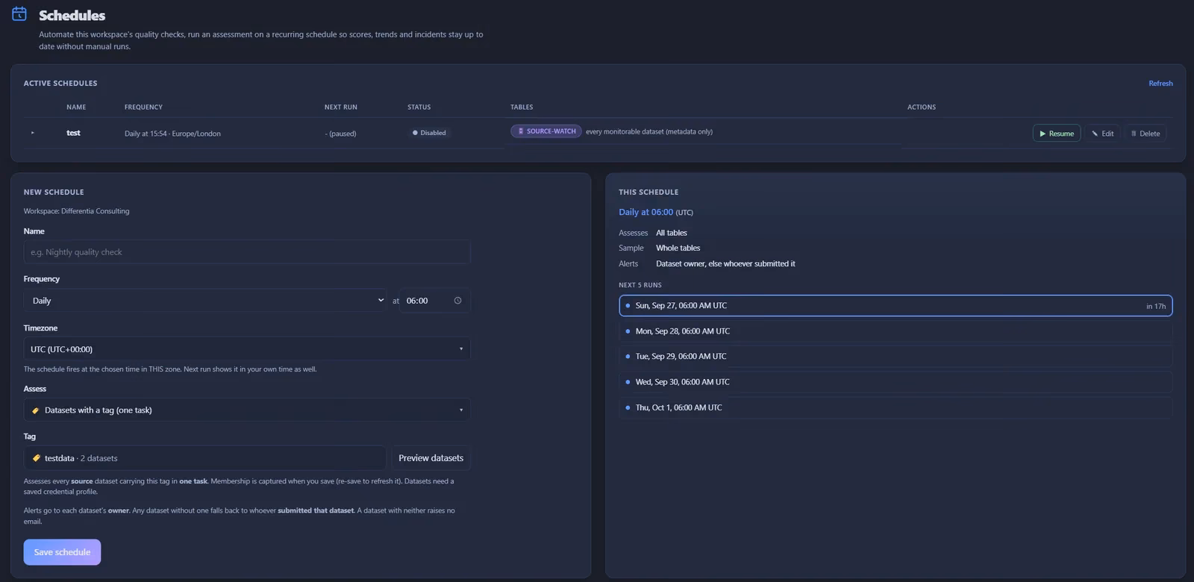Click 'Dataset owner, else whoever submitted it'
The image size is (1194, 582).
tap(725, 263)
